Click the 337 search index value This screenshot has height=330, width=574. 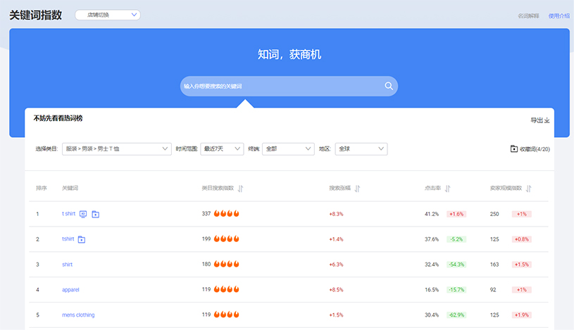[x=206, y=214]
